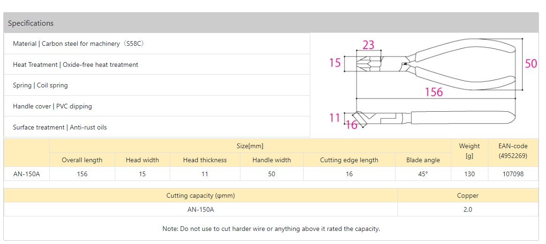Image resolution: width=546 pixels, height=244 pixels.
Task: Select the Heat Treatment specification row
Action: [x=75, y=65]
